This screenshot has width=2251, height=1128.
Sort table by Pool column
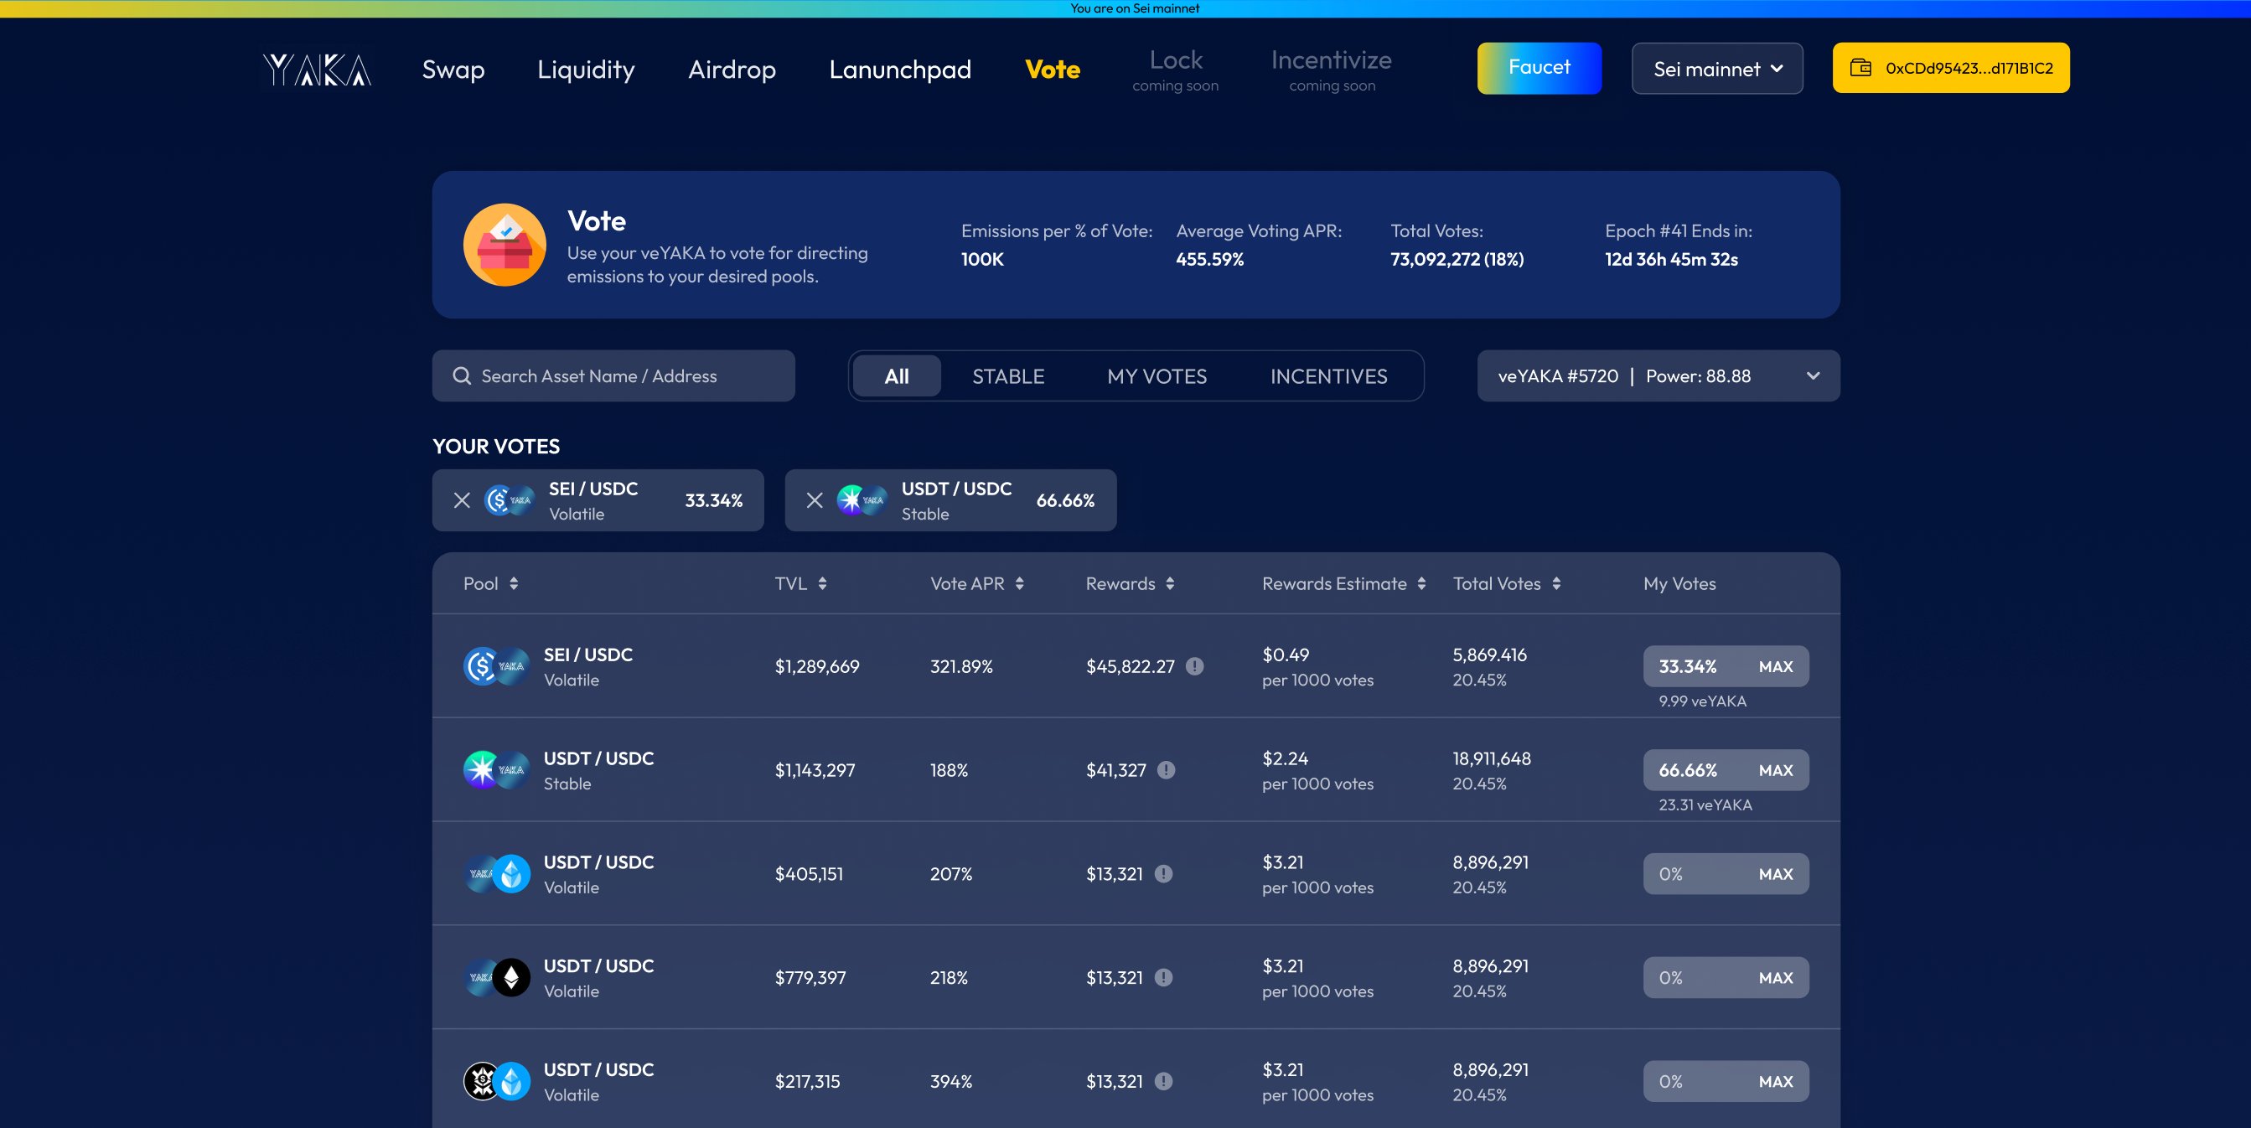pyautogui.click(x=513, y=582)
